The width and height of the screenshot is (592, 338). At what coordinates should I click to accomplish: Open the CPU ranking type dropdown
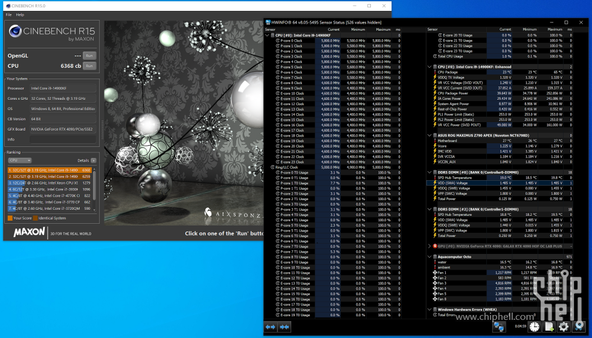point(19,160)
